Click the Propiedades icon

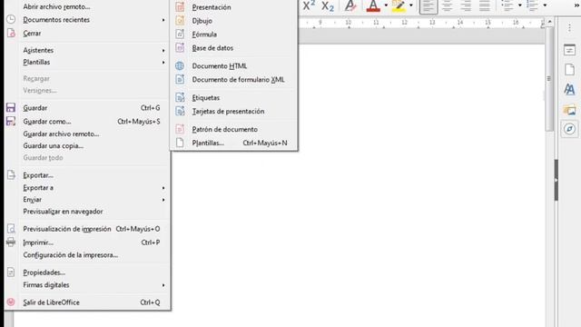[11, 272]
